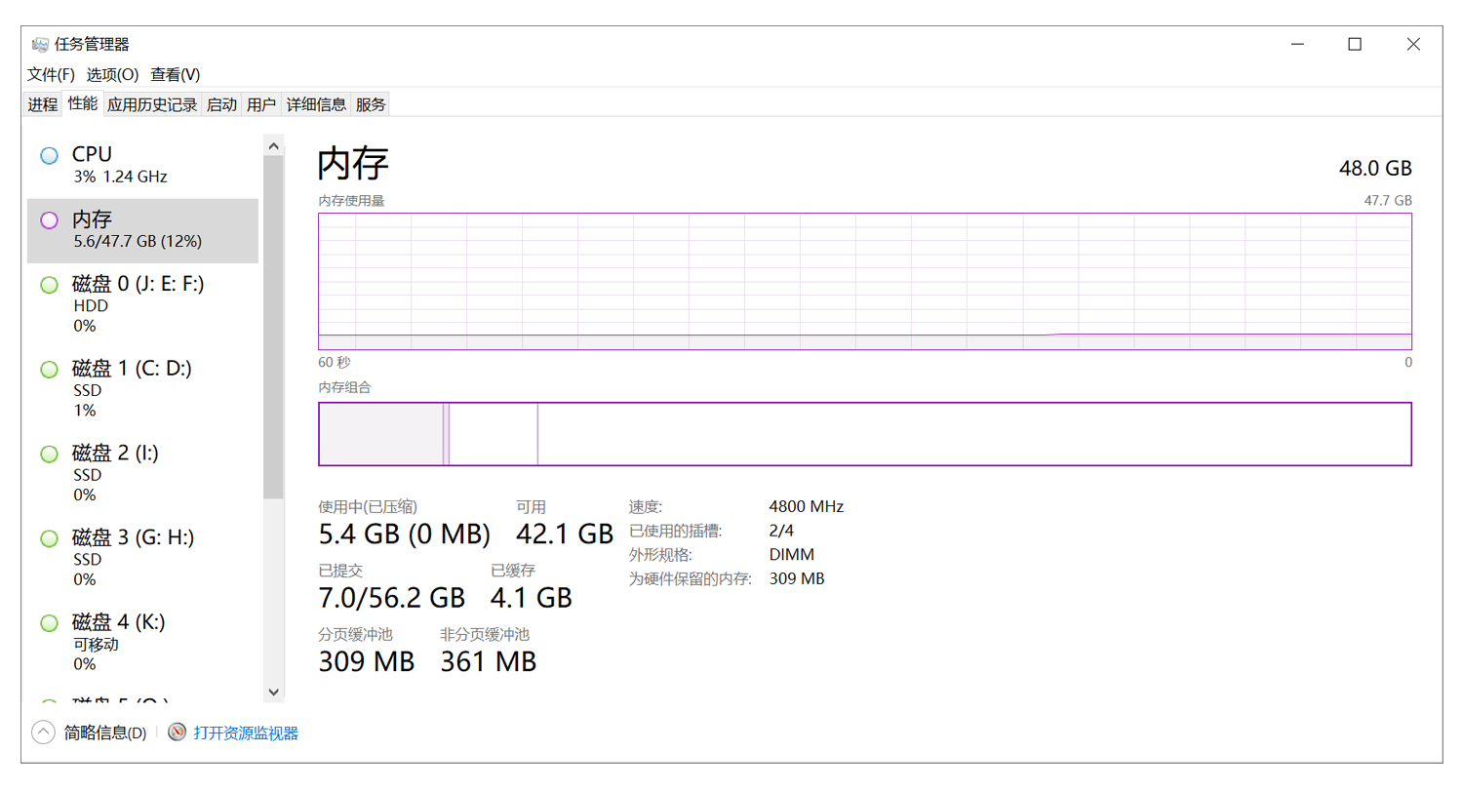Click the disk 3 (G: H:) green icon
This screenshot has height=792, width=1463.
pos(49,538)
